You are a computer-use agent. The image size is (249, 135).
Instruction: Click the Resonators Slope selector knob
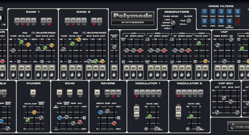[189, 21]
